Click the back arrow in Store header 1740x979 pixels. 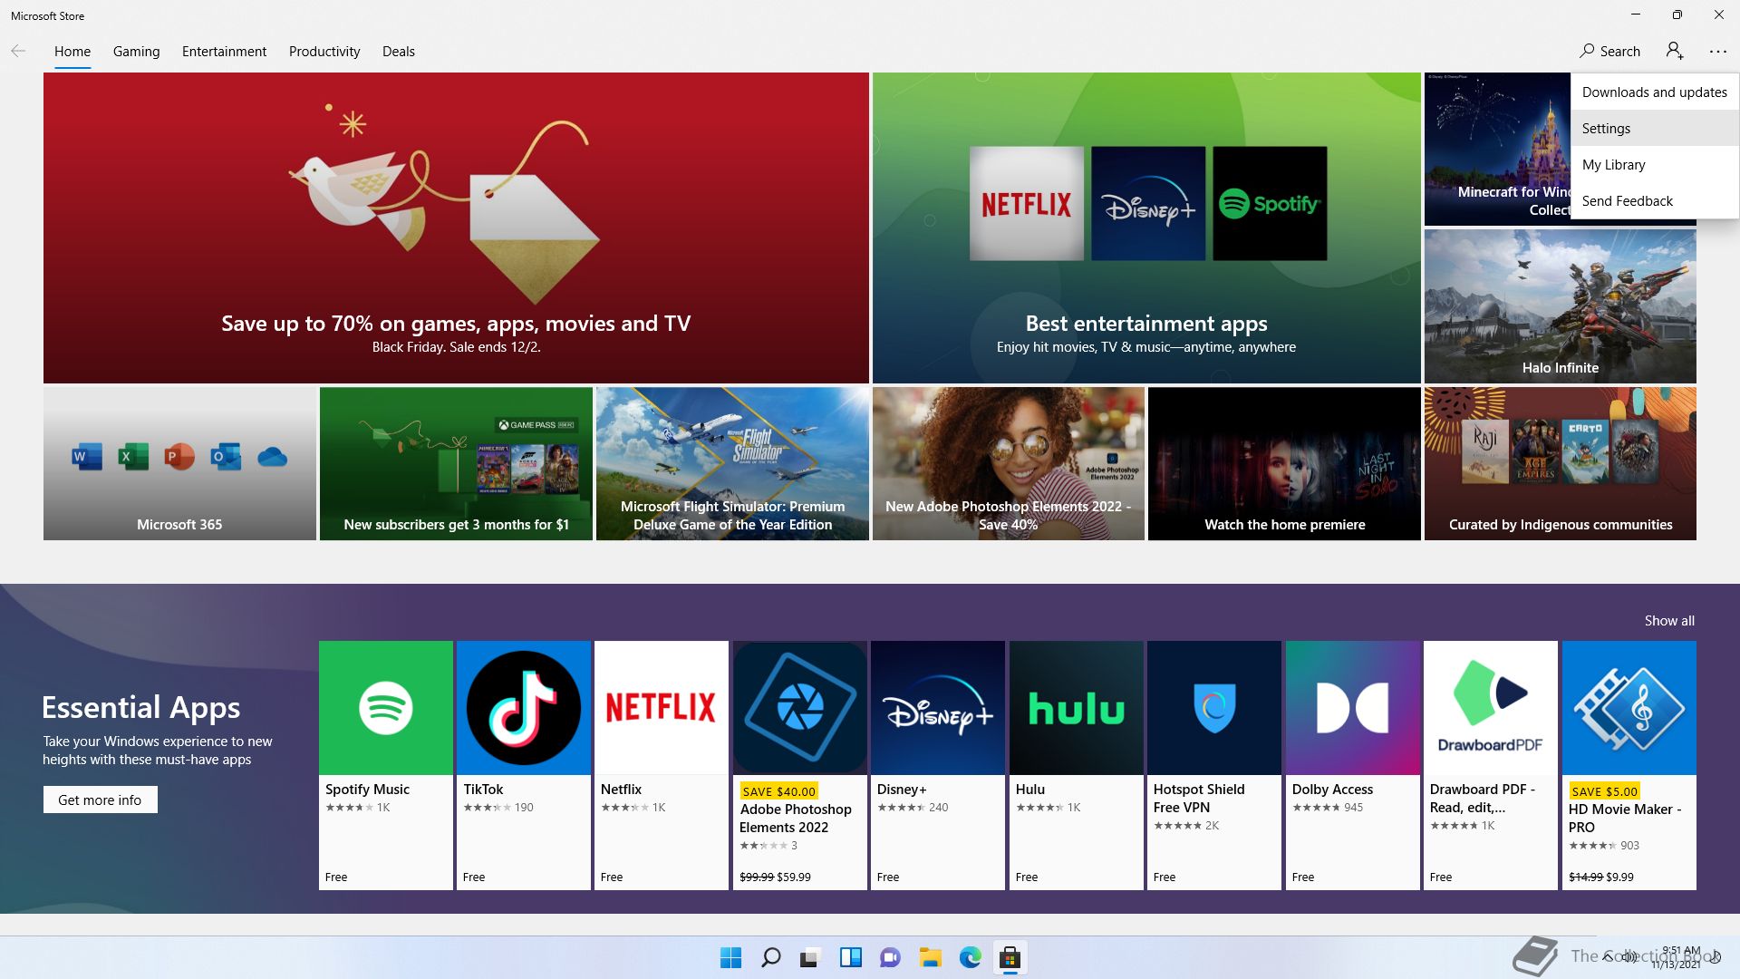[18, 51]
